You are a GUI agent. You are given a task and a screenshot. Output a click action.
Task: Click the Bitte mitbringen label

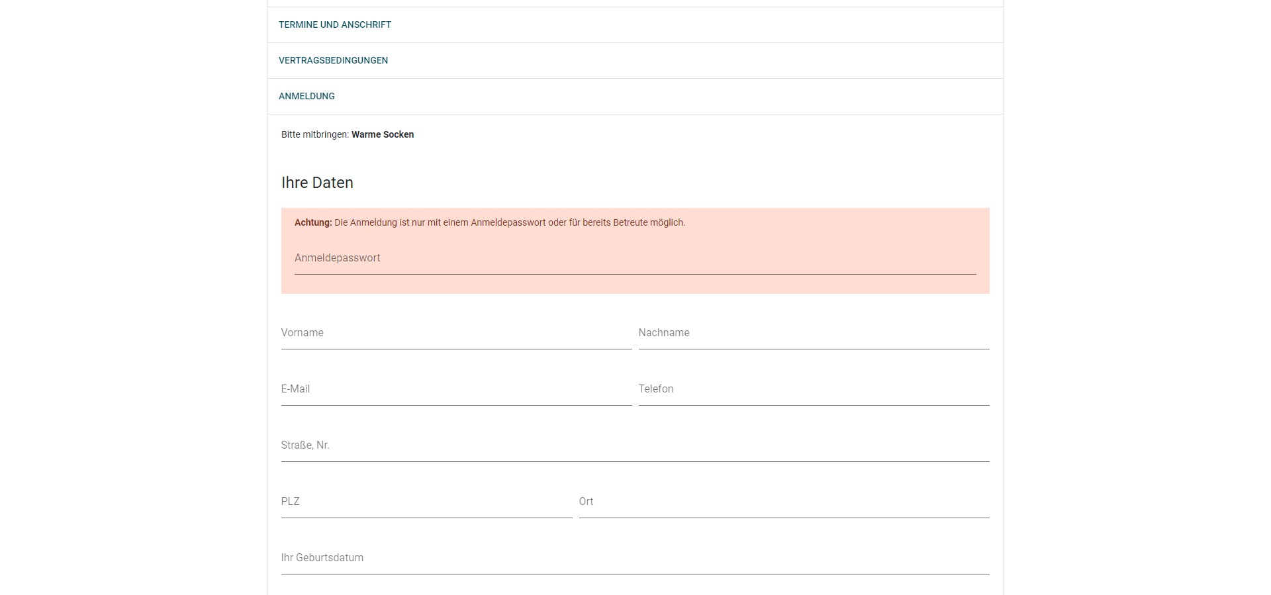point(315,135)
